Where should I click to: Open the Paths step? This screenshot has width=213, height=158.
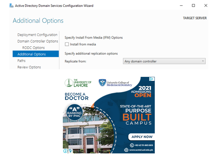point(21,61)
